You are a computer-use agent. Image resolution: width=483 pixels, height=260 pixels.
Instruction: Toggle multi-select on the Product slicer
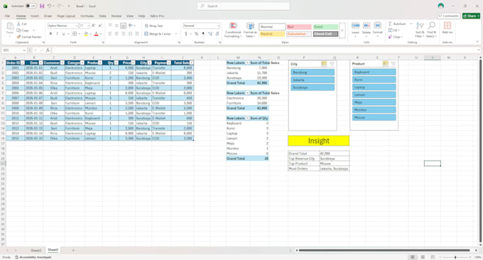[x=386, y=63]
